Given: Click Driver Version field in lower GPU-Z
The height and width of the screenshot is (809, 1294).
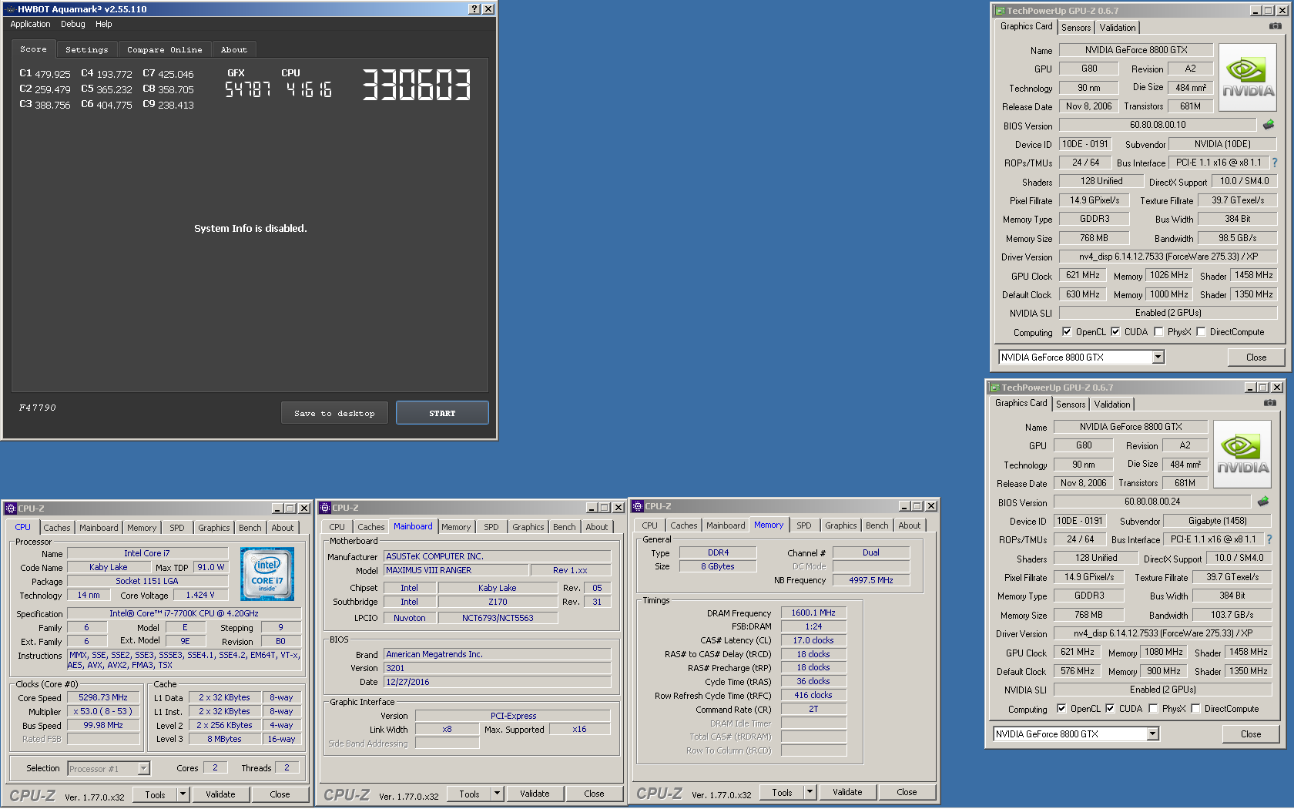Looking at the screenshot, I should pyautogui.click(x=1163, y=633).
